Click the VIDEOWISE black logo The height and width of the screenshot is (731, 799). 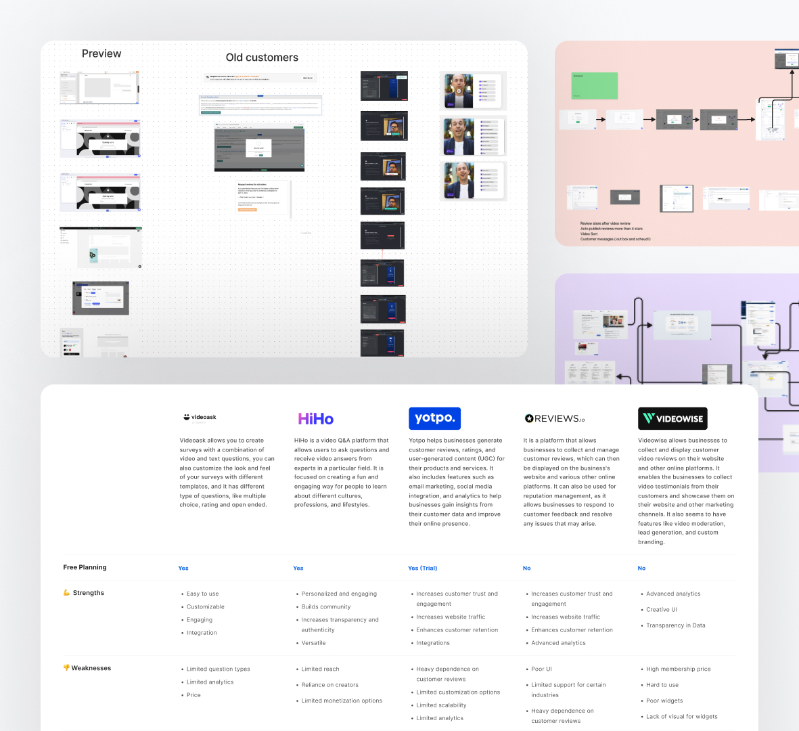(672, 418)
